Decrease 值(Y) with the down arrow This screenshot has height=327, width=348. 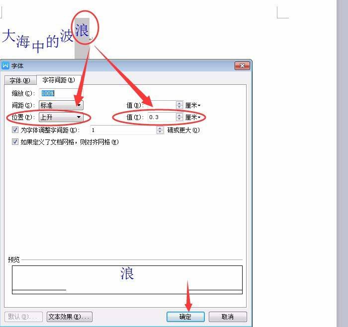tap(179, 119)
